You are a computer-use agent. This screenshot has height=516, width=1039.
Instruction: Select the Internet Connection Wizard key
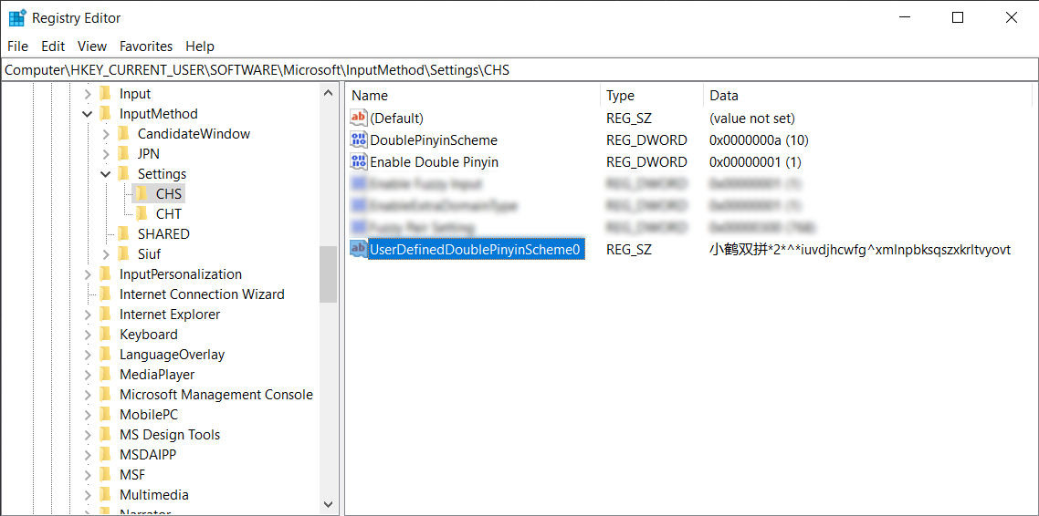pyautogui.click(x=202, y=294)
